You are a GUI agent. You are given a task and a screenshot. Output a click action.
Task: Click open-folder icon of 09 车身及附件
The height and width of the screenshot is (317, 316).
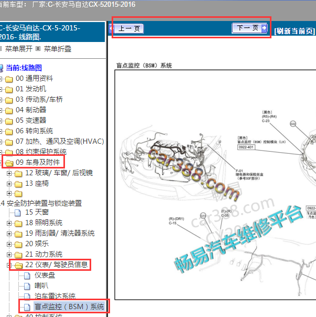pyautogui.click(x=9, y=163)
